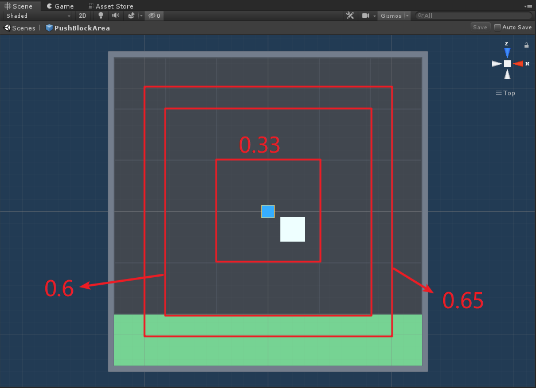Screen dimensions: 536x388
Task: Open the component editor tools icon
Action: [x=350, y=15]
